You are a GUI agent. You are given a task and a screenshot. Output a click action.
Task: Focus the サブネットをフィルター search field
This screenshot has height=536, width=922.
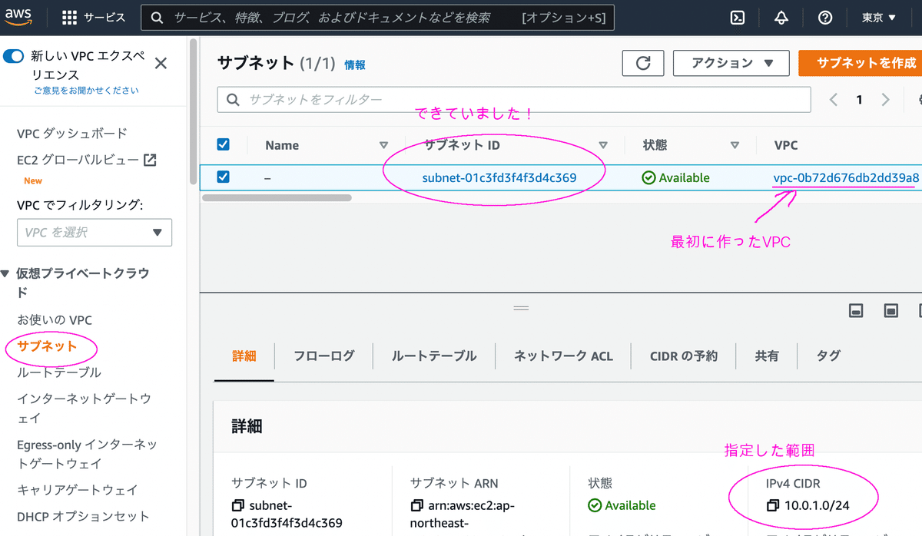[514, 100]
